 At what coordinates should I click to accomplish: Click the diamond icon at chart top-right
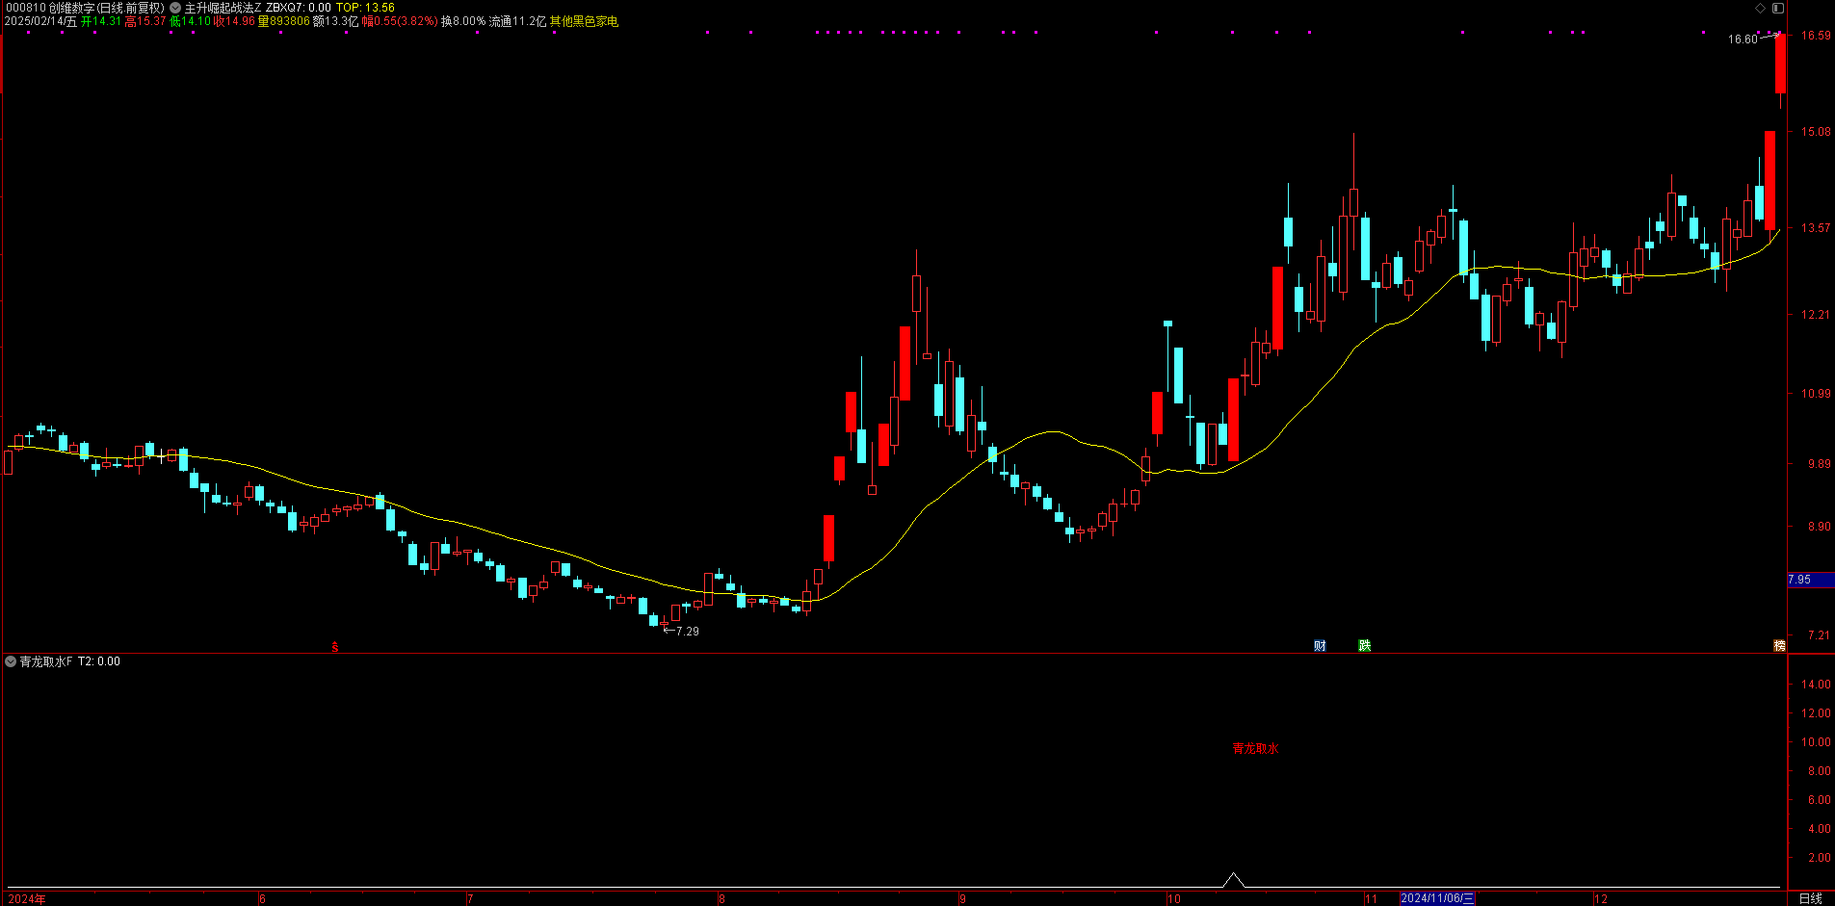pos(1760,8)
